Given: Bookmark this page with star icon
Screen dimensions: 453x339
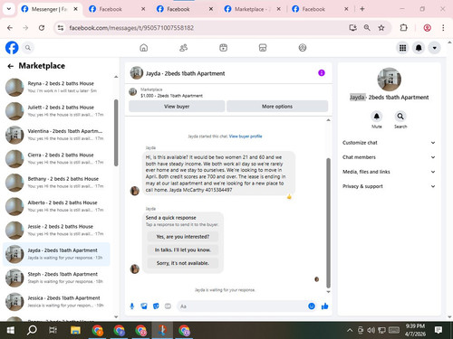Looking at the screenshot, I should (381, 28).
